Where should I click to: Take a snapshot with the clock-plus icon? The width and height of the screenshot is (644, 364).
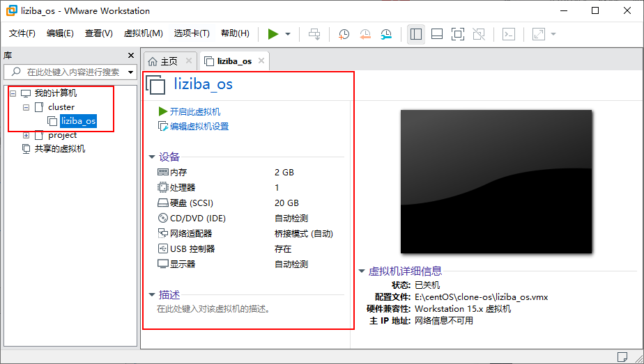pyautogui.click(x=344, y=34)
